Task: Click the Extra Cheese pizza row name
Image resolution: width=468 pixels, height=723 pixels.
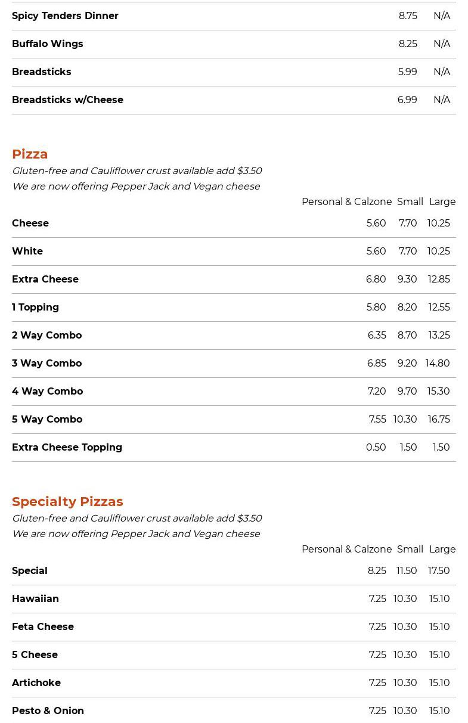Action: (45, 279)
